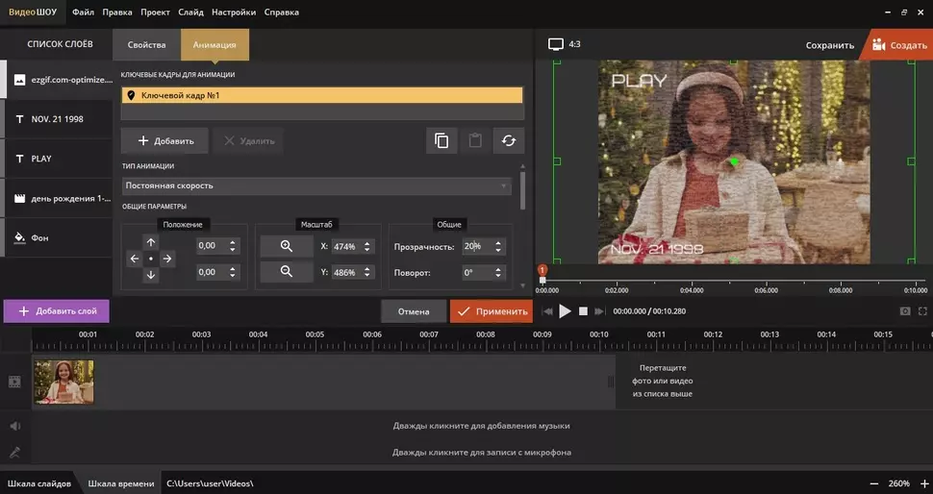The height and width of the screenshot is (494, 933).
Task: Click the video track film icon
Action: [14, 382]
